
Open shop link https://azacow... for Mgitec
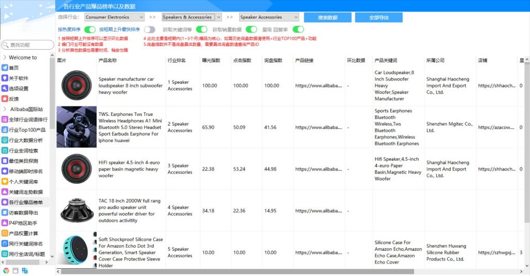496,128
